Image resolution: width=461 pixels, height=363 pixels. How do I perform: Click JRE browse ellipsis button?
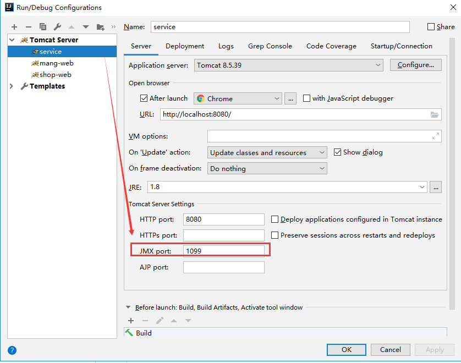[x=436, y=187]
